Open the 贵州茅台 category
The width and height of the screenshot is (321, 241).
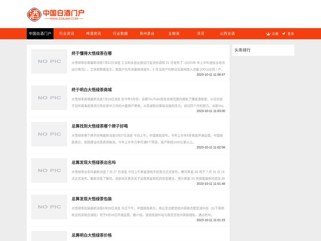tap(147, 33)
